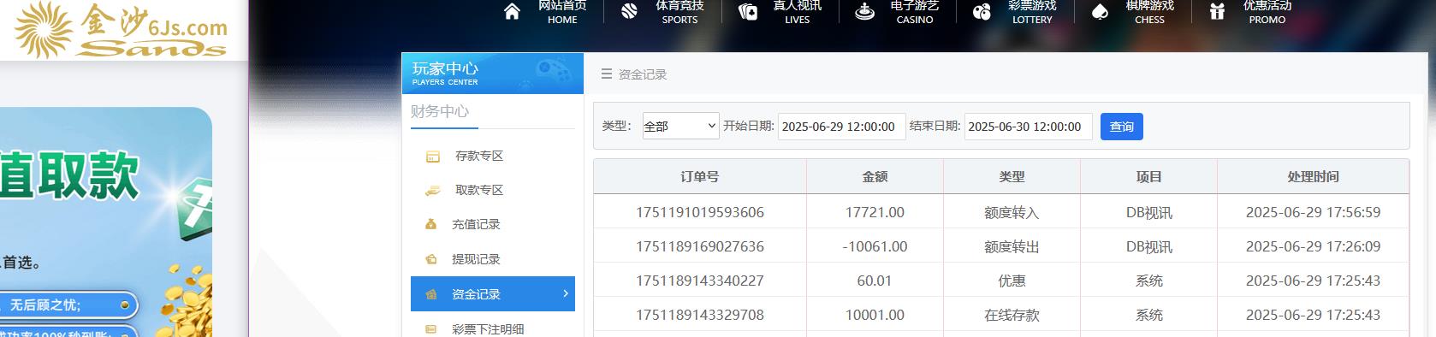
Task: Click the amount -10061.00
Action: (x=875, y=246)
